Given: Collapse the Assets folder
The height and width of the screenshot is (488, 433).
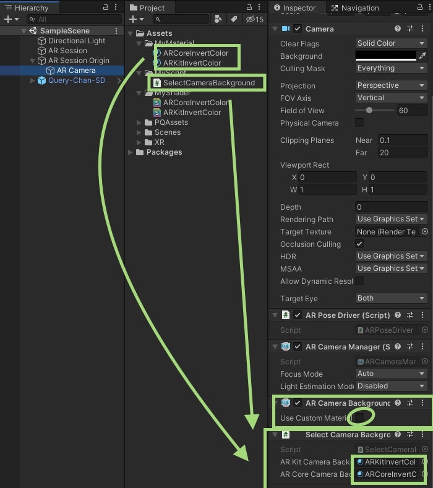Looking at the screenshot, I should (131, 33).
